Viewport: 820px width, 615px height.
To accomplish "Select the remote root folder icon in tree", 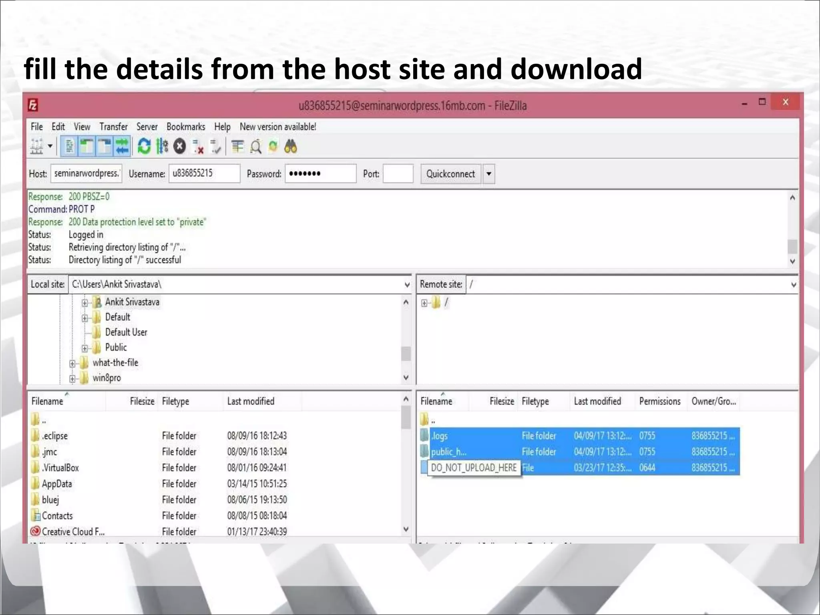I will [436, 302].
